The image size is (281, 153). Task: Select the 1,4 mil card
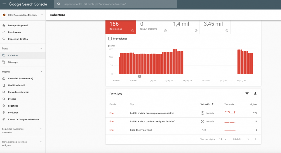184,27
